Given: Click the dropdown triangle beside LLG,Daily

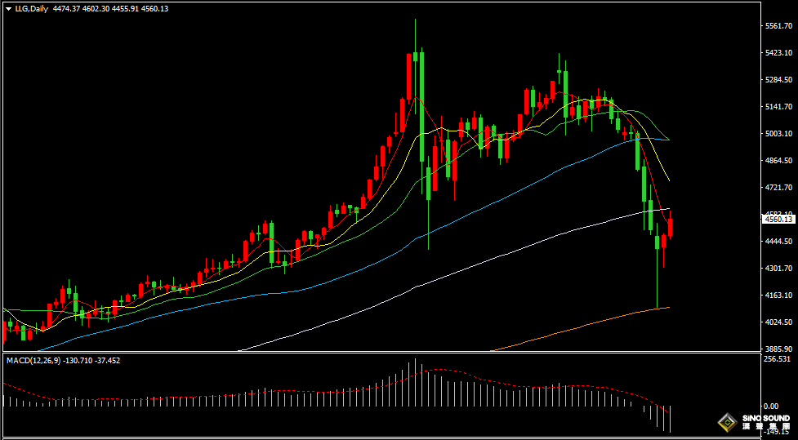Looking at the screenshot, I should [7, 8].
